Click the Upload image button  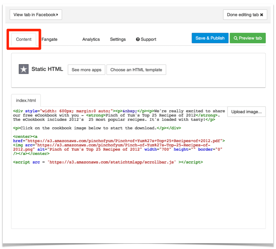(246, 111)
